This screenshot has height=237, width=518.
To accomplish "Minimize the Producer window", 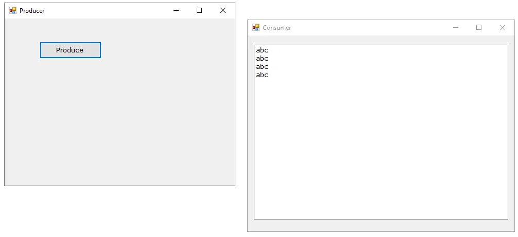I will tap(176, 11).
